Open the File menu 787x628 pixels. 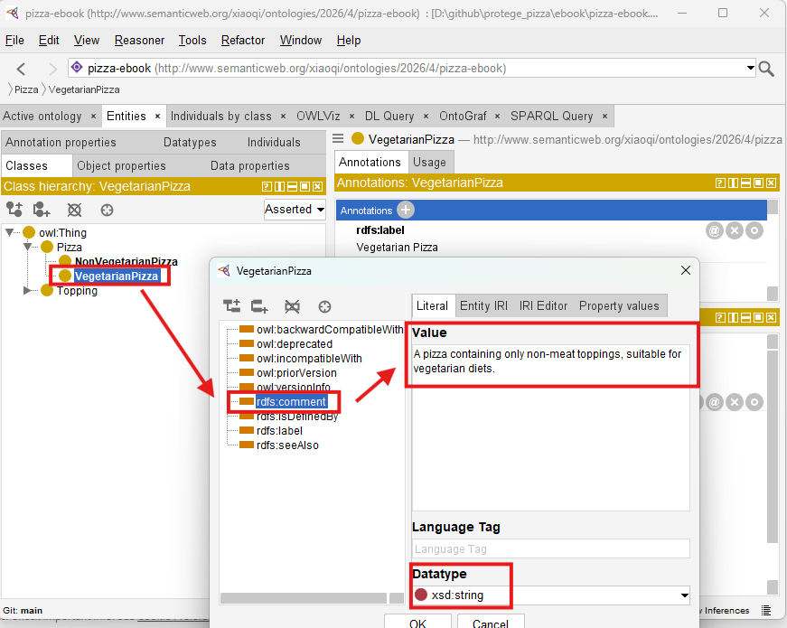(14, 40)
